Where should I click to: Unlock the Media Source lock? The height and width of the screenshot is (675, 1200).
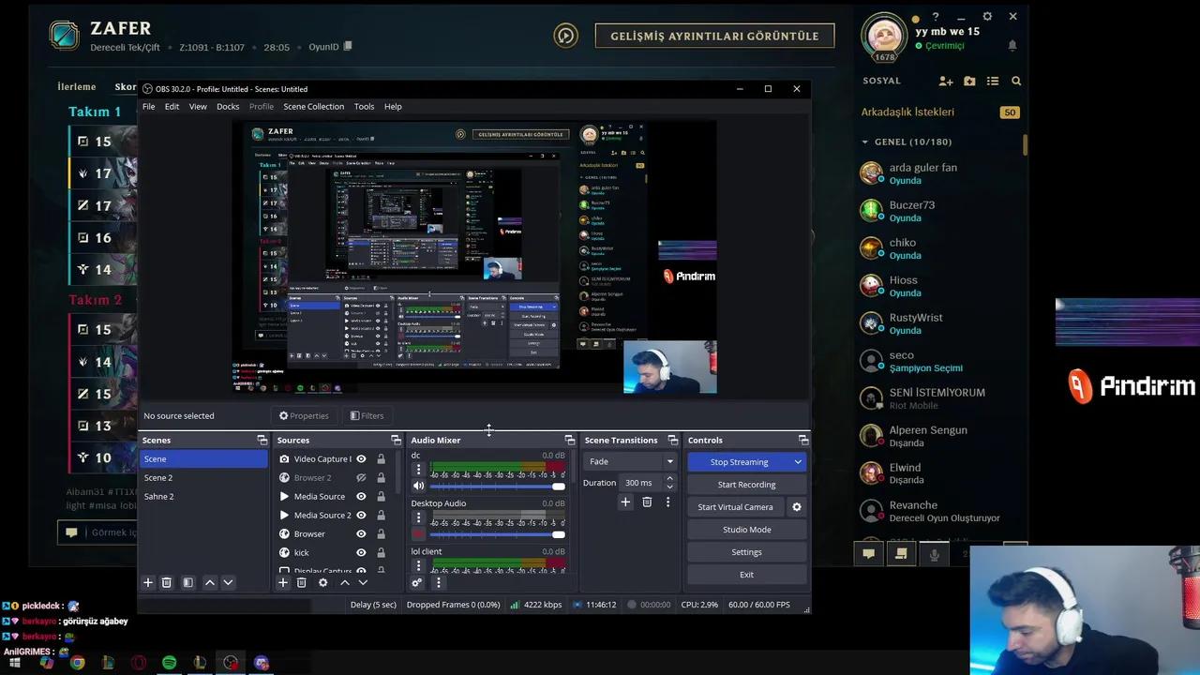(381, 497)
